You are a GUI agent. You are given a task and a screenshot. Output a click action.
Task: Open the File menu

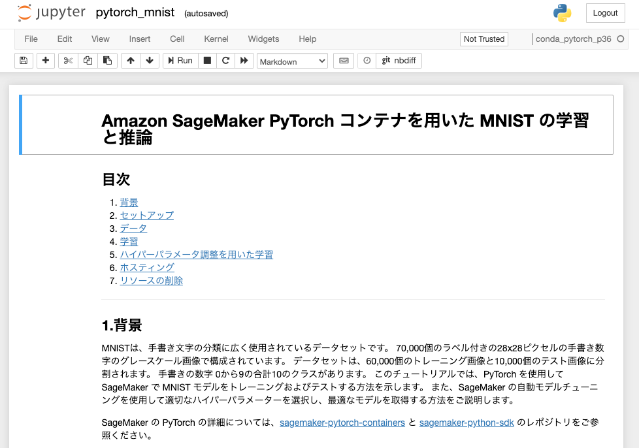click(x=31, y=39)
